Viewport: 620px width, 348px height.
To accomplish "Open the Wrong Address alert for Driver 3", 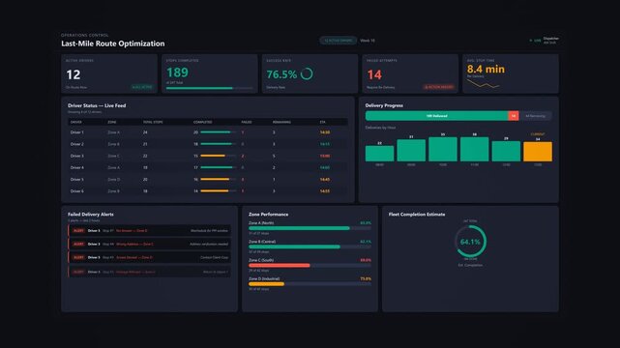I will (x=150, y=245).
